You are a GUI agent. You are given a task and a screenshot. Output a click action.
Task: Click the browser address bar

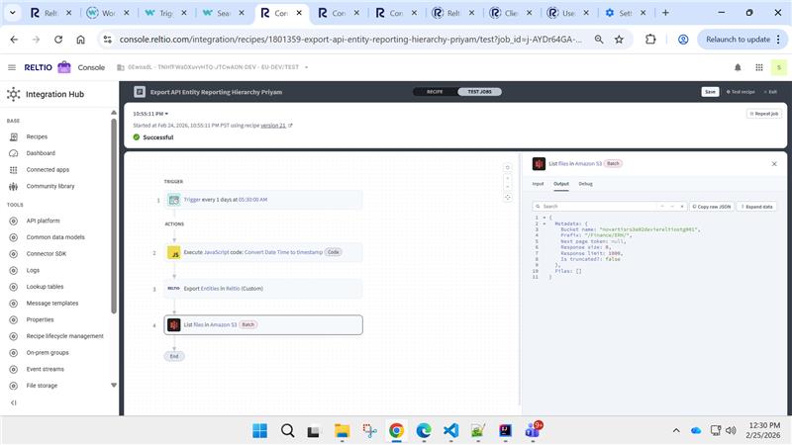[350, 40]
